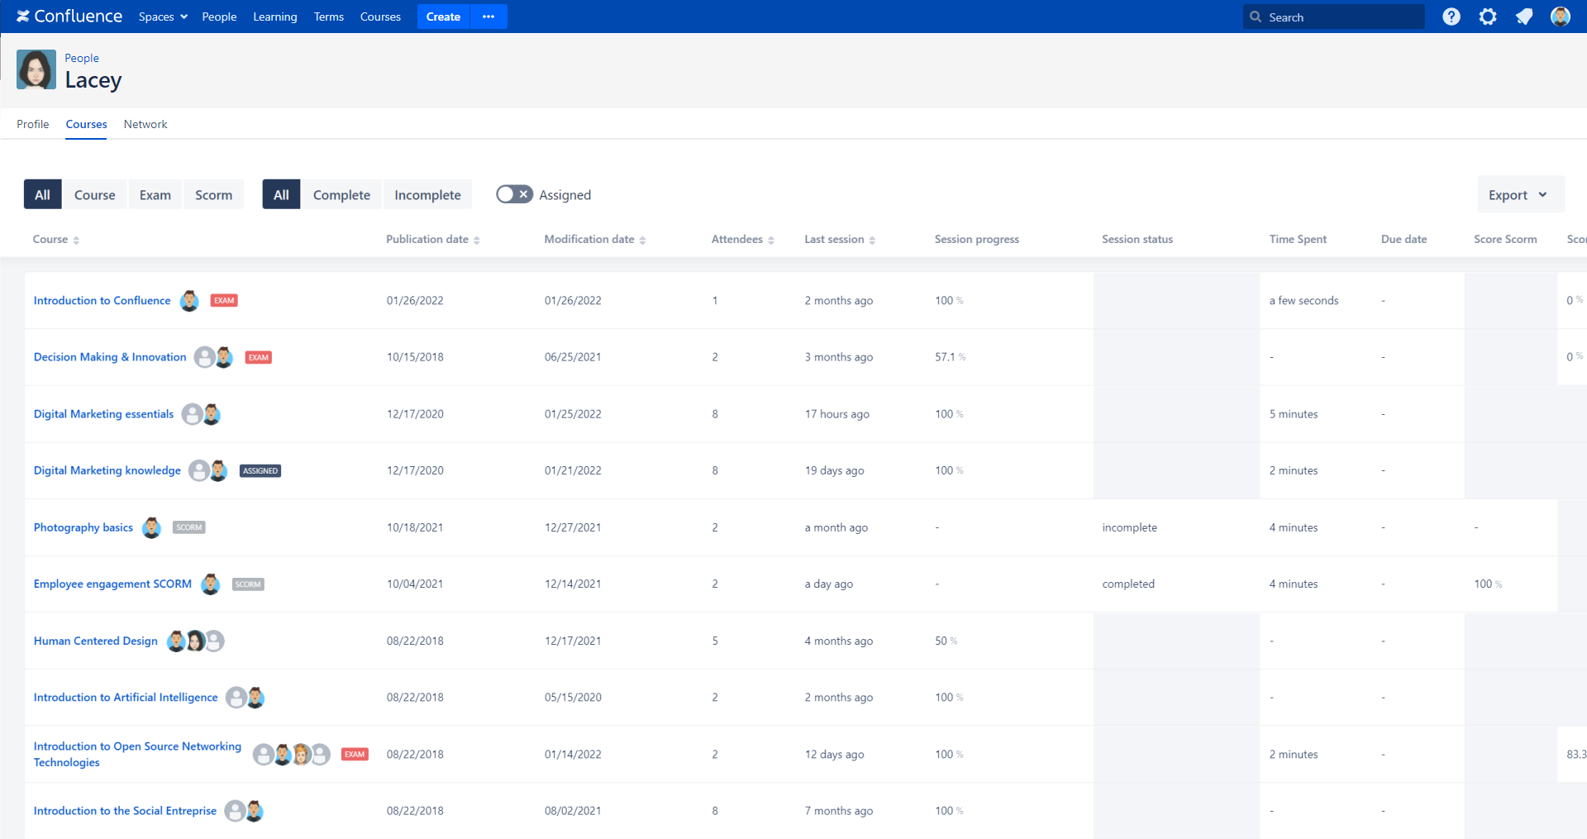Open Courses in the top navigation
1587x839 pixels.
coord(380,17)
